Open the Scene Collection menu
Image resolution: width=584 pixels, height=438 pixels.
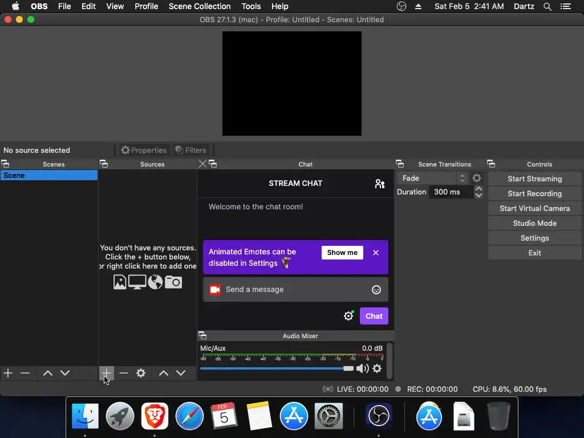pos(200,6)
